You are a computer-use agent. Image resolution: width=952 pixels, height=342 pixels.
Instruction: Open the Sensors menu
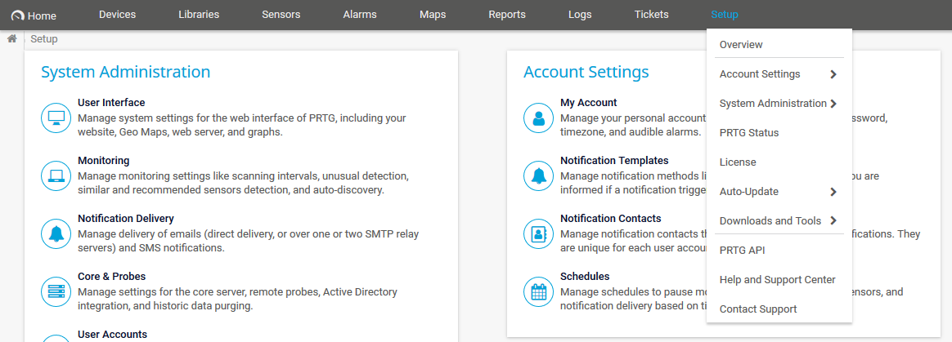coord(281,15)
